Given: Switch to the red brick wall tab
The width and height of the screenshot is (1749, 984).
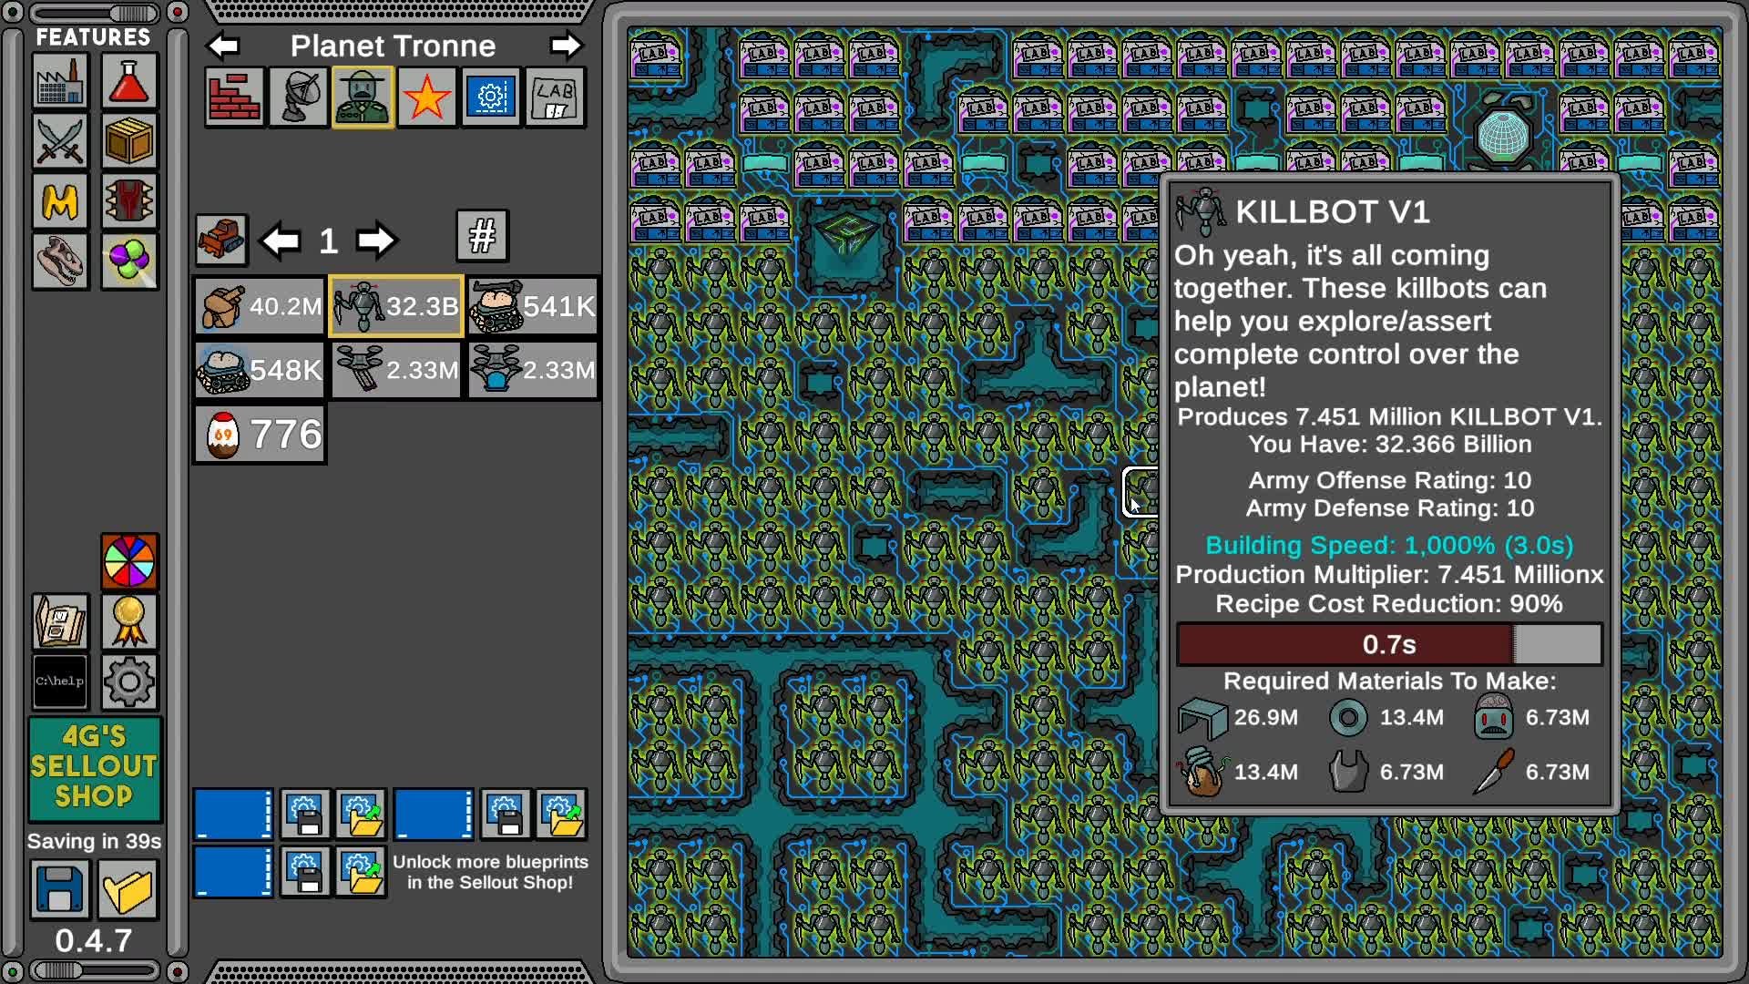Looking at the screenshot, I should click(x=234, y=97).
